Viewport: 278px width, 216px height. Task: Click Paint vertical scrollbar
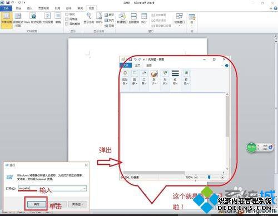(x=227, y=116)
